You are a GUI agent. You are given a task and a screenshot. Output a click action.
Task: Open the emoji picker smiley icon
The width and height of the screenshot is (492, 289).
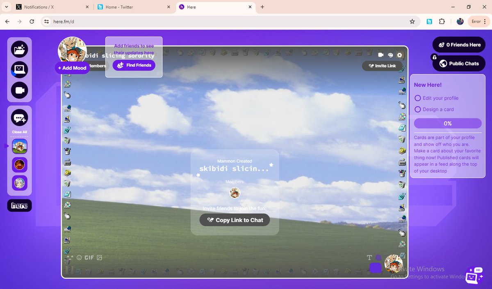[79, 257]
